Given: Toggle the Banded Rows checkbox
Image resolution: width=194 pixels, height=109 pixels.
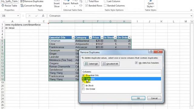Looking at the screenshot, I should [87, 5].
